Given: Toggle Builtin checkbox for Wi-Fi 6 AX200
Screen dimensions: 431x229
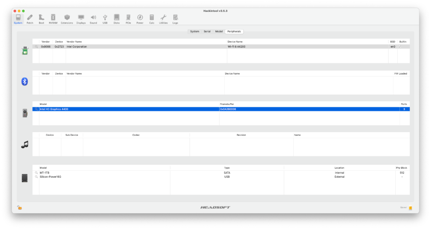Looking at the screenshot, I should (400, 47).
